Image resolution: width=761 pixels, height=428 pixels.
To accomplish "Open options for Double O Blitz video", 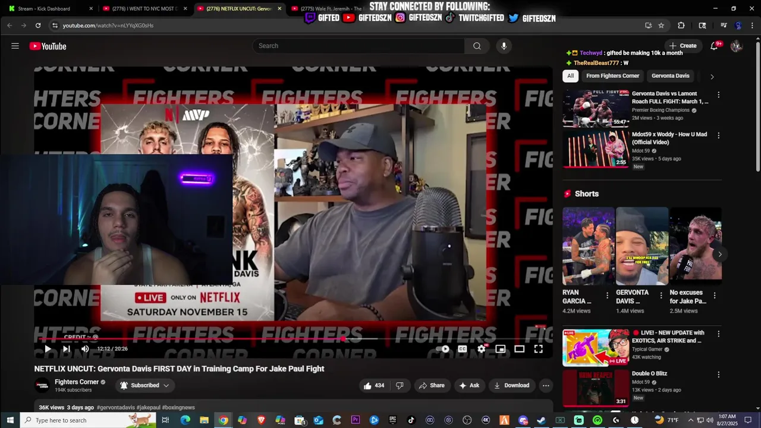I will coord(718,375).
